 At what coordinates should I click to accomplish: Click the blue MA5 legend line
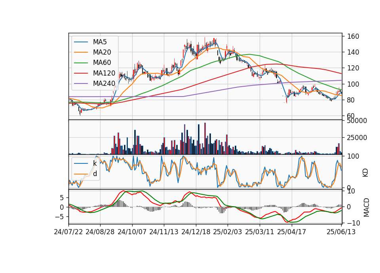[x=81, y=42]
